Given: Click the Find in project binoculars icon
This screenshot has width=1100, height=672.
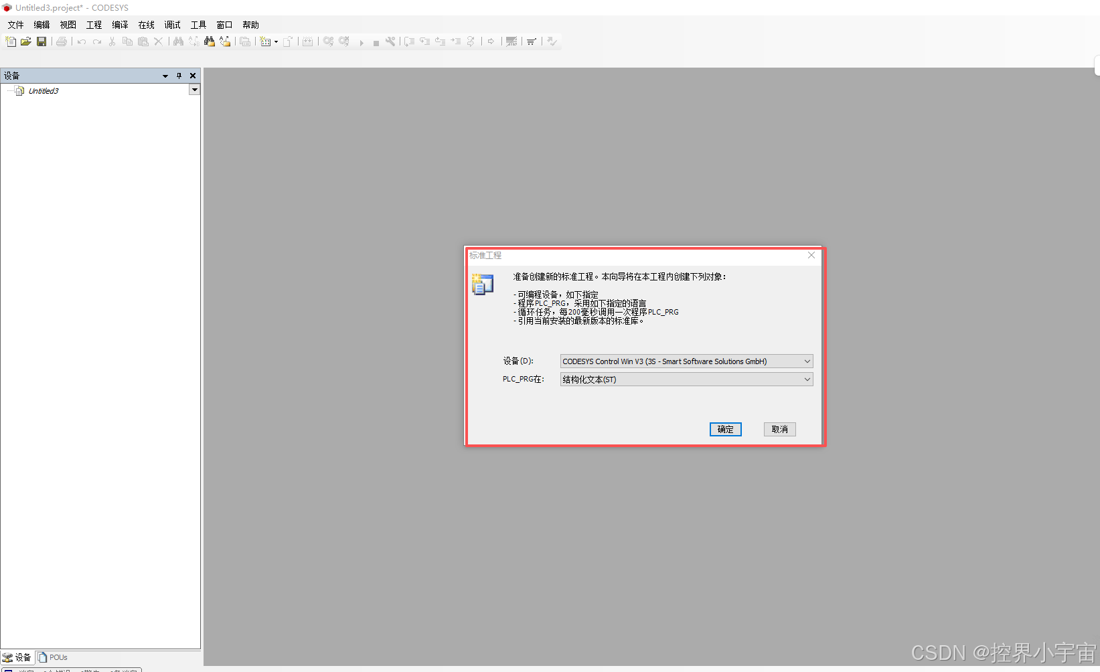Looking at the screenshot, I should (x=209, y=41).
